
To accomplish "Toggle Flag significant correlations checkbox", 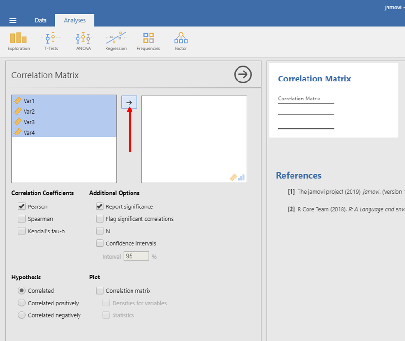I will pyautogui.click(x=100, y=219).
